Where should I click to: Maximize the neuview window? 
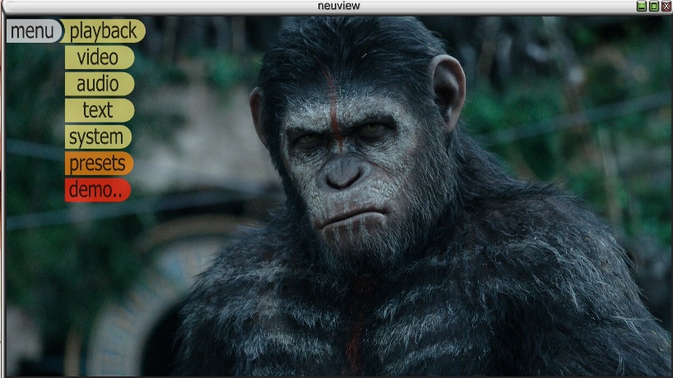654,6
